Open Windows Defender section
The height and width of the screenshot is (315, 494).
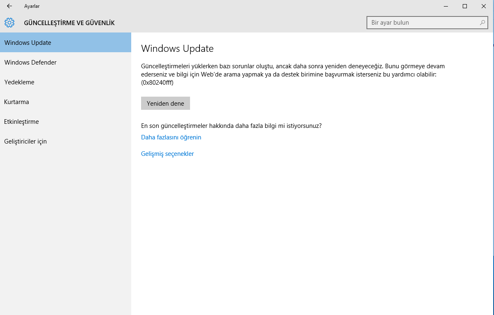[65, 63]
